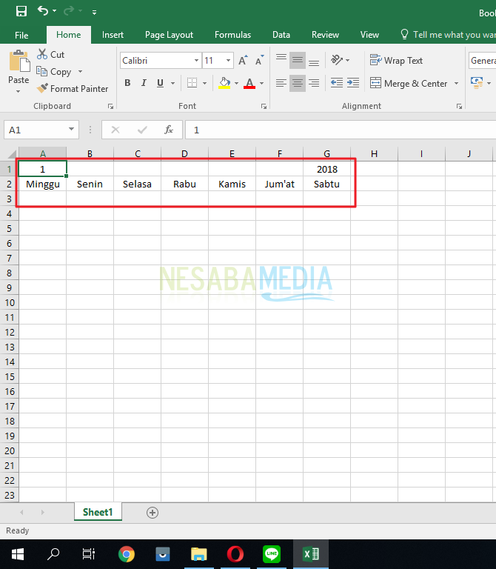Click the Cut scissors icon
The image size is (496, 569).
coord(42,54)
